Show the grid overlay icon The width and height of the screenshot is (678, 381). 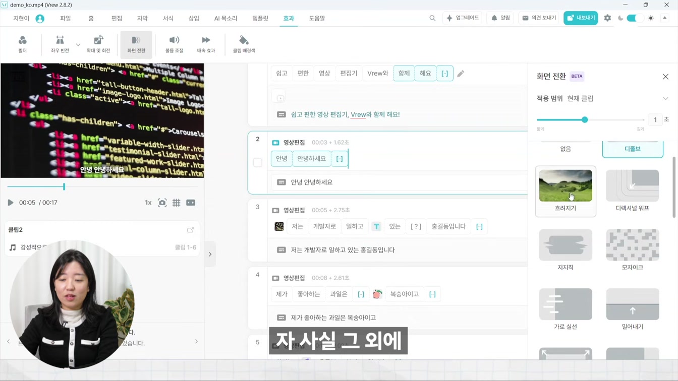pyautogui.click(x=176, y=203)
